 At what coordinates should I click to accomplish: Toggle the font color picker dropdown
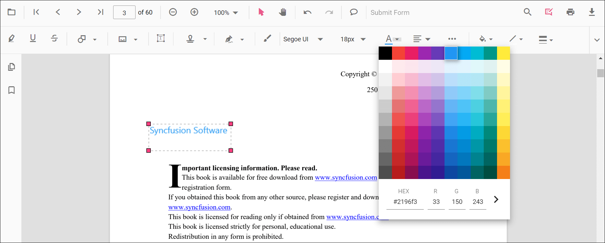point(397,39)
